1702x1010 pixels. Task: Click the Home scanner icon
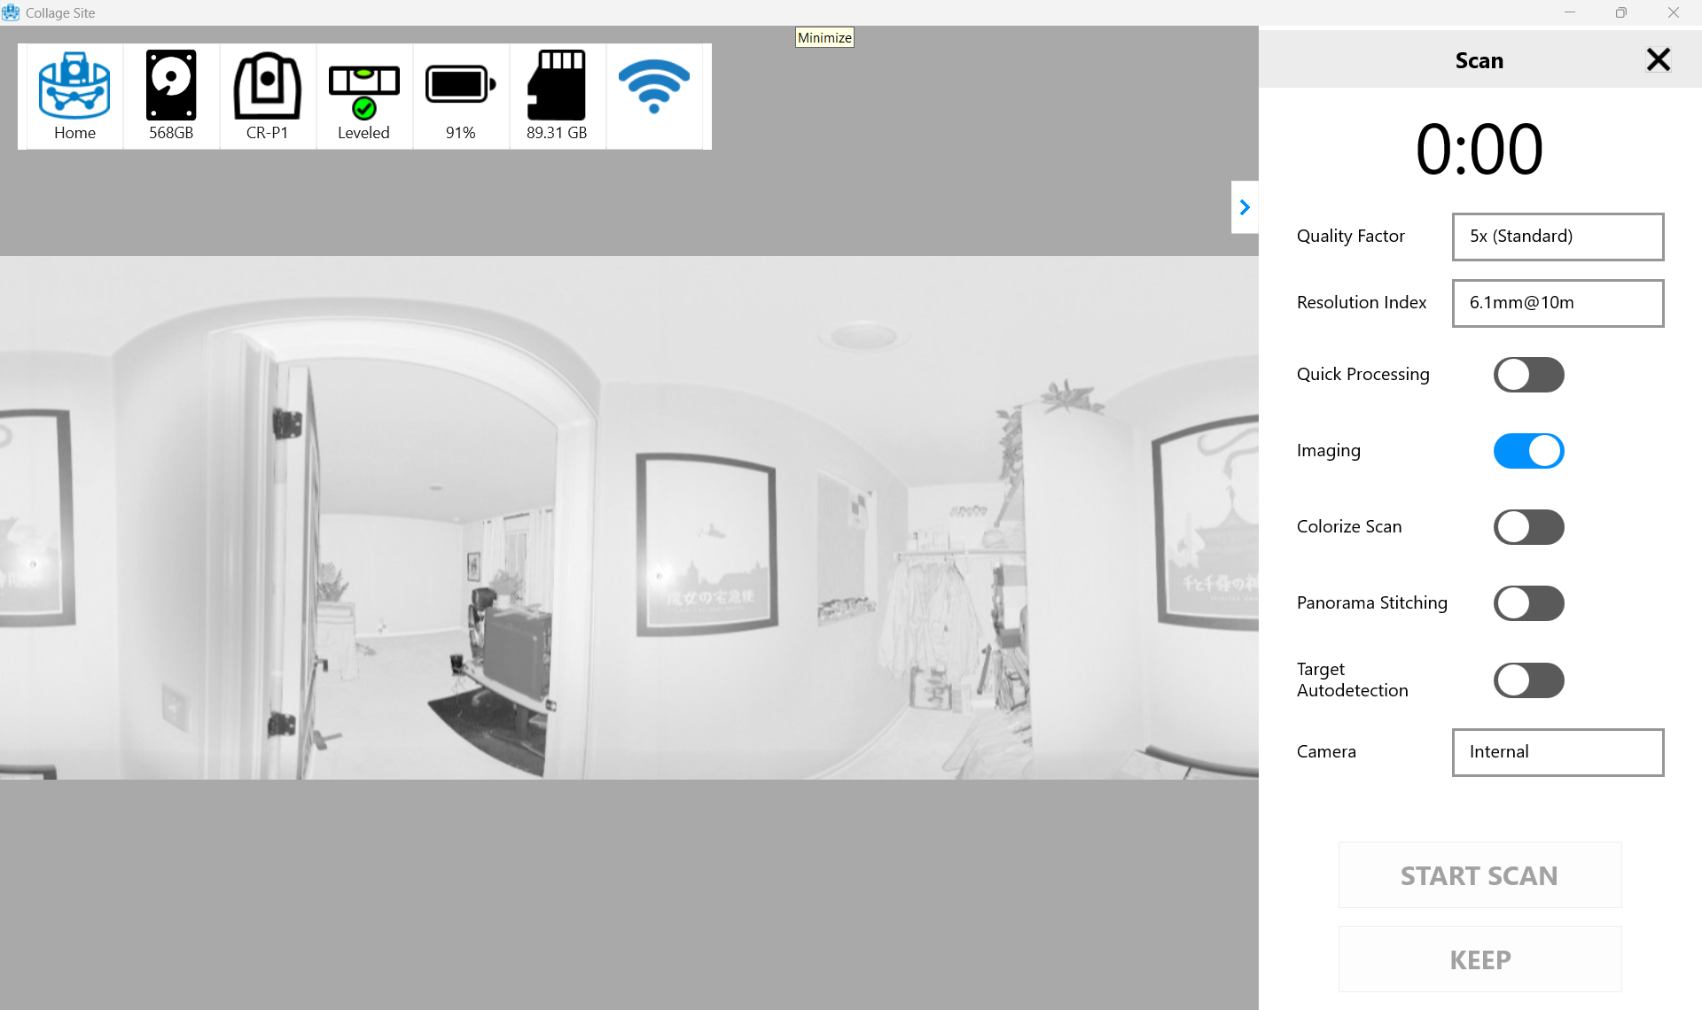pyautogui.click(x=74, y=95)
